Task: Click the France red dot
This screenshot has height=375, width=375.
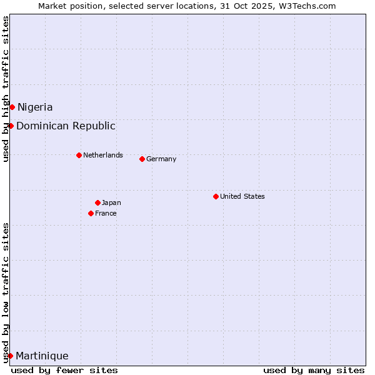Action: coord(91,213)
